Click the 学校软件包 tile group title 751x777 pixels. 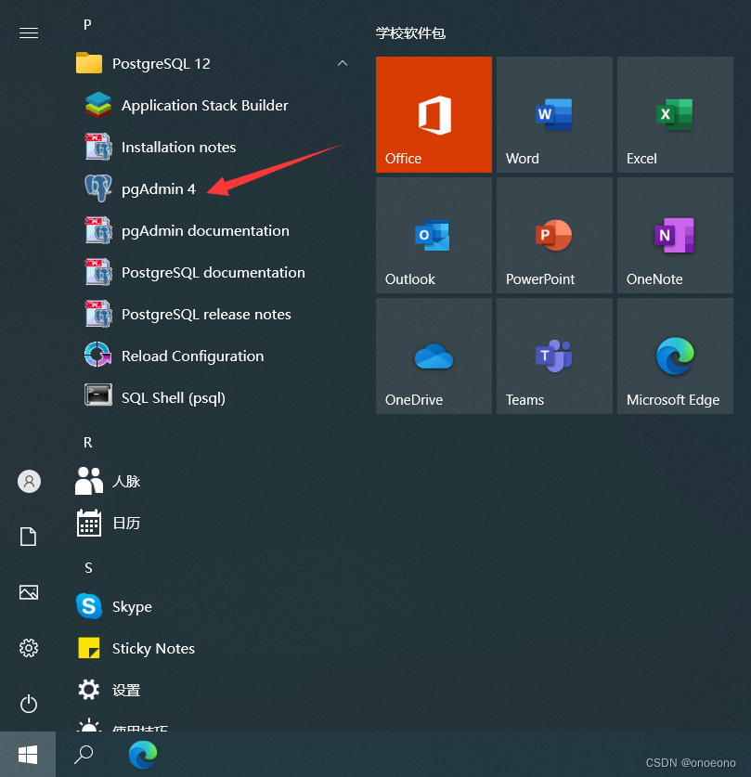410,33
